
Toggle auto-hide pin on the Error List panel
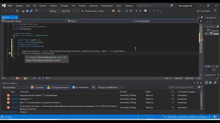(198, 83)
